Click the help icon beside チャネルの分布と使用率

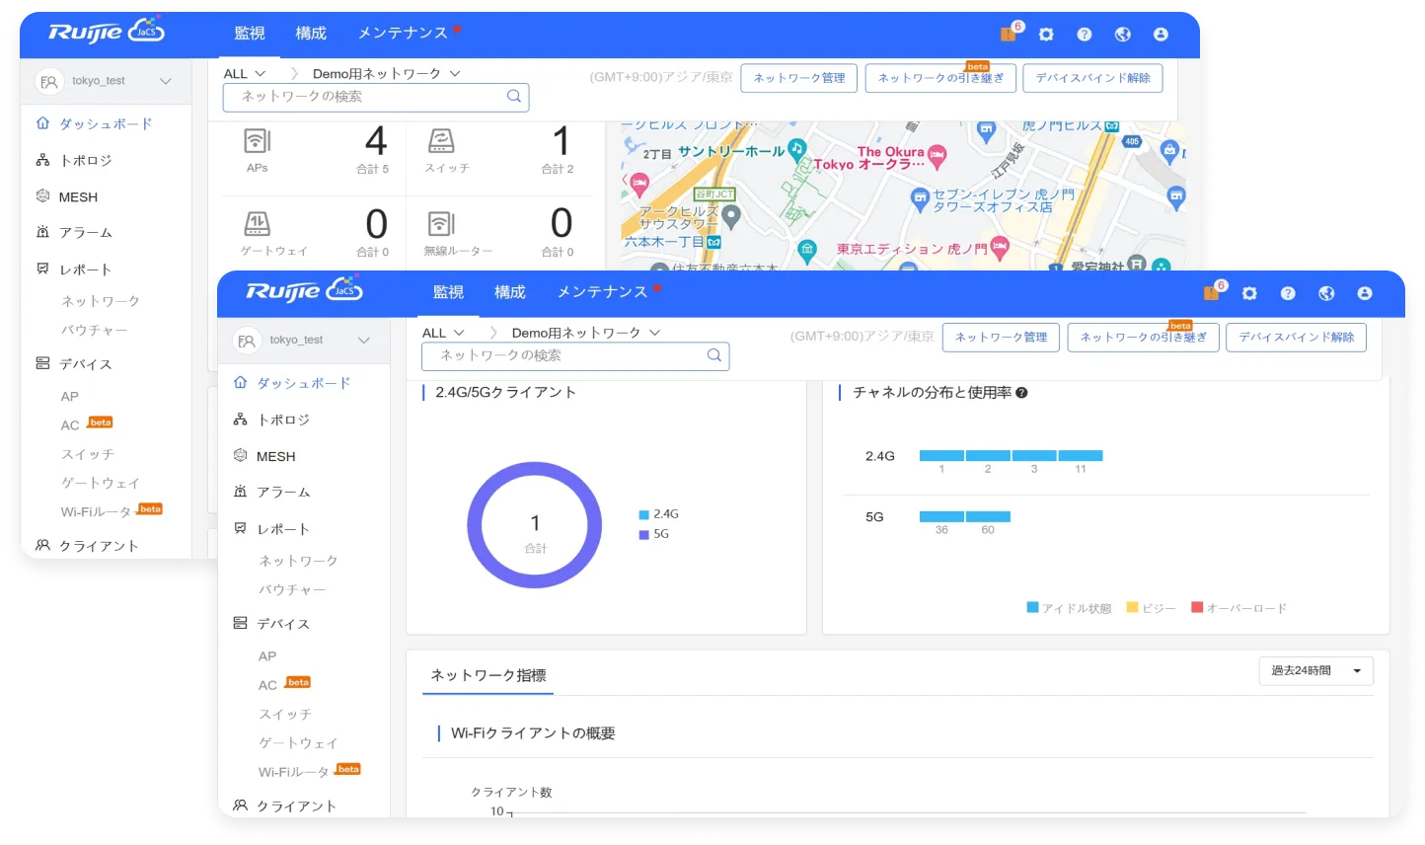pos(1021,393)
